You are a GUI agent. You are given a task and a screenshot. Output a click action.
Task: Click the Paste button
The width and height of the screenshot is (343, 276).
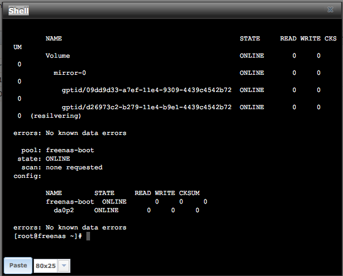pyautogui.click(x=18, y=266)
